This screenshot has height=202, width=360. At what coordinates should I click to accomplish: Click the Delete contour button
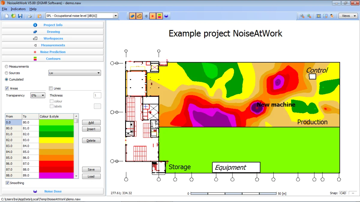tap(91, 140)
